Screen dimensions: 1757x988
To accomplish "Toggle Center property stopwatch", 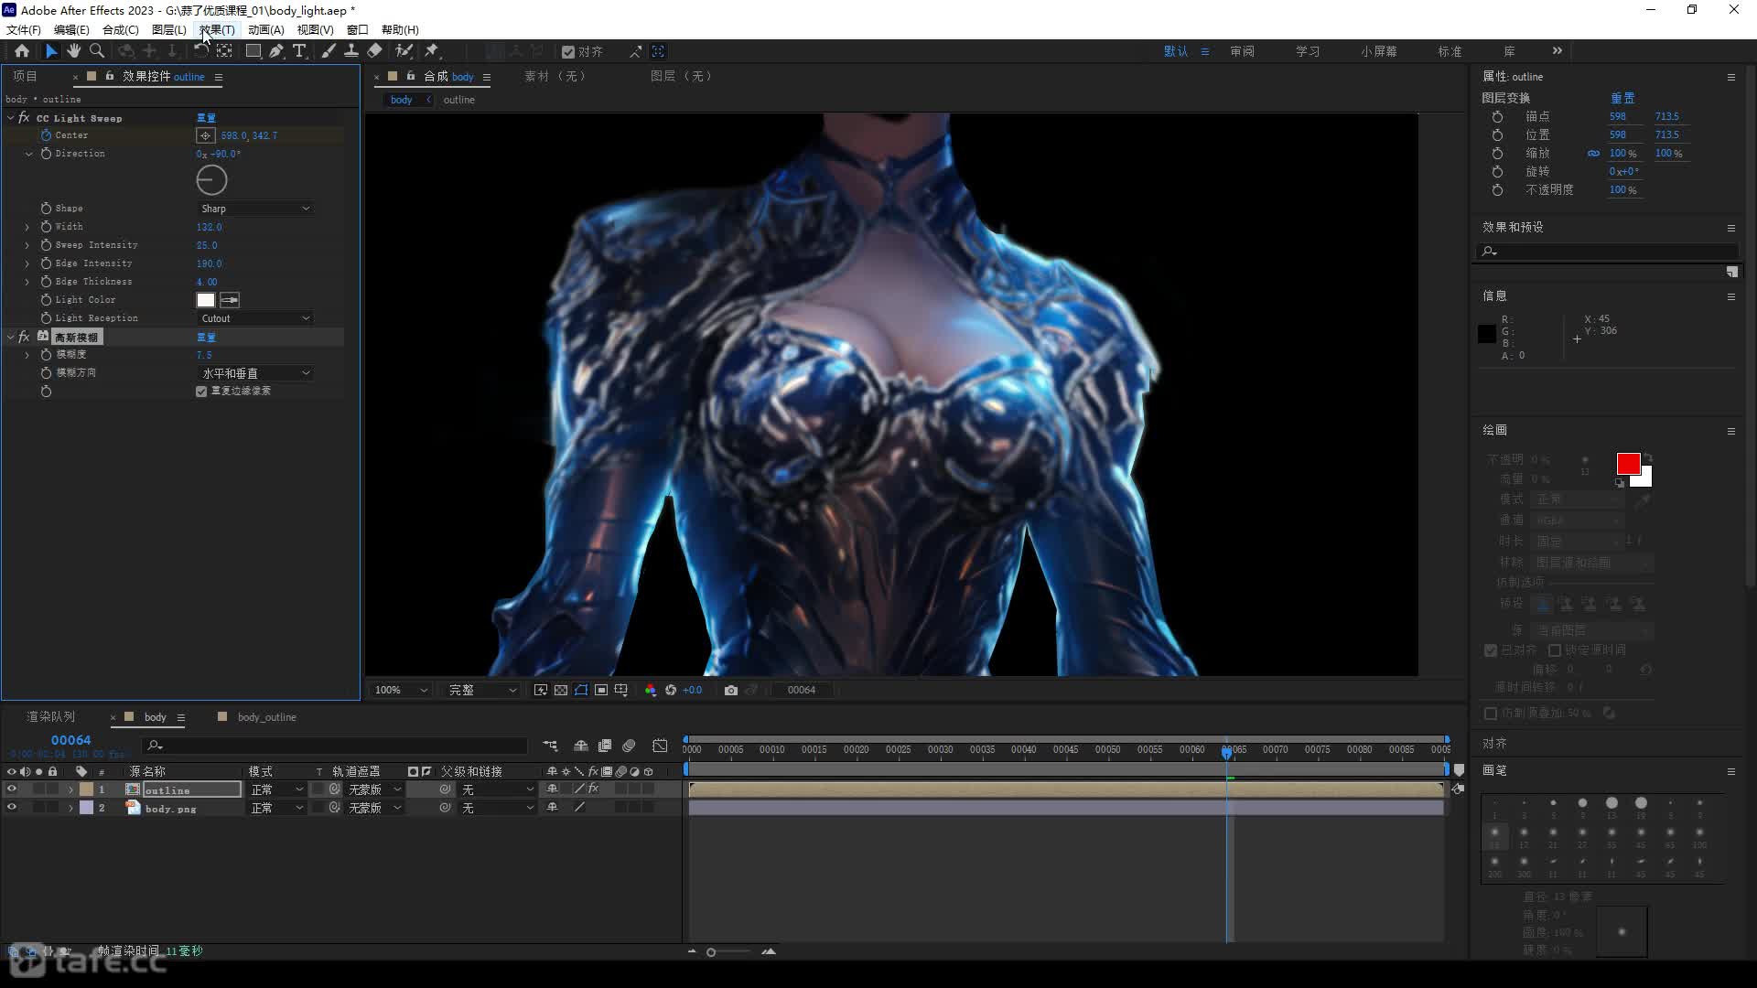I will click(46, 135).
